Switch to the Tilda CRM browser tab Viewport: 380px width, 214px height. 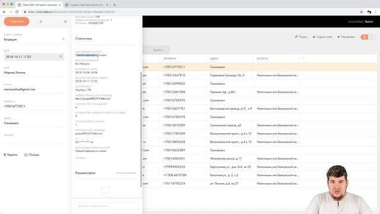tap(39, 5)
